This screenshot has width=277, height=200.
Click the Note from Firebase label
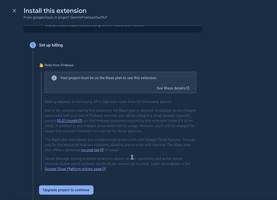coord(59,65)
